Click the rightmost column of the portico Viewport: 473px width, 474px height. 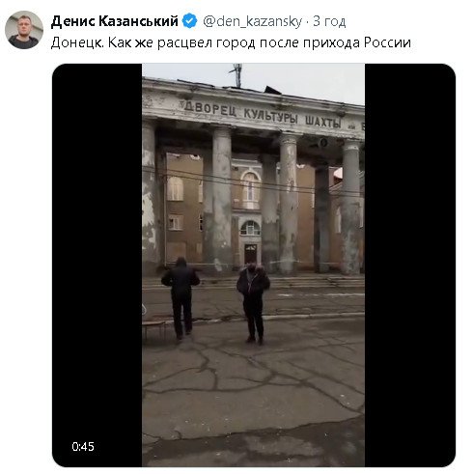[x=350, y=207]
